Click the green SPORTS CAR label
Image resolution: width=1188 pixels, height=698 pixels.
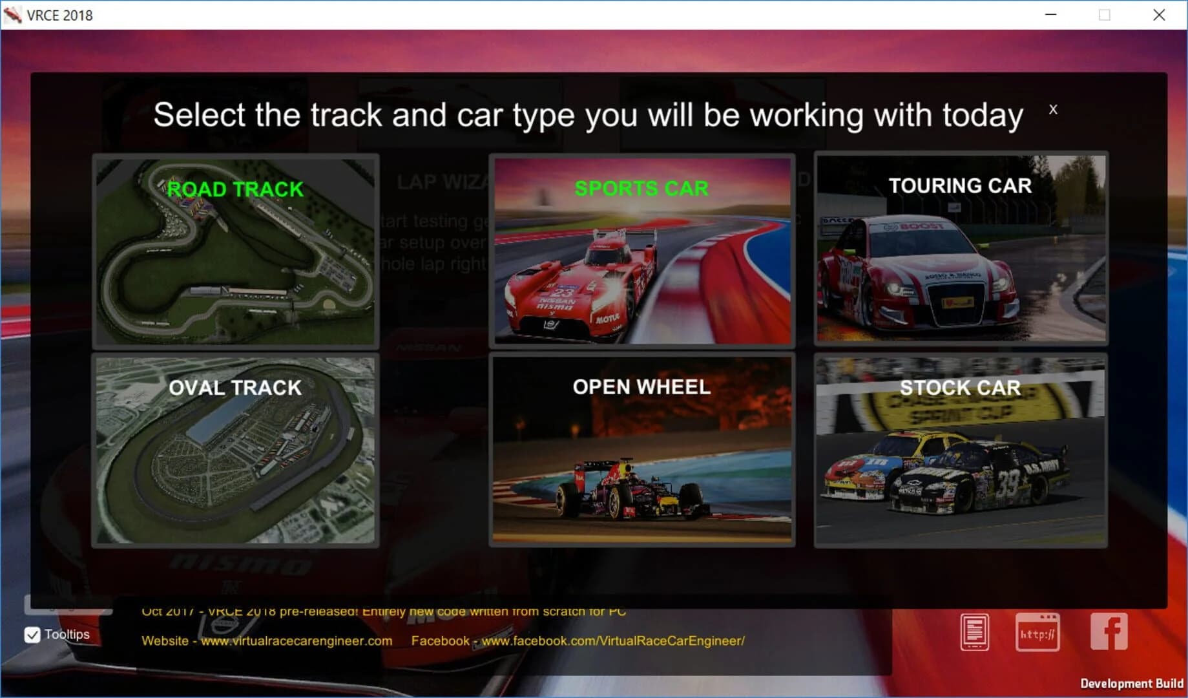pos(641,188)
